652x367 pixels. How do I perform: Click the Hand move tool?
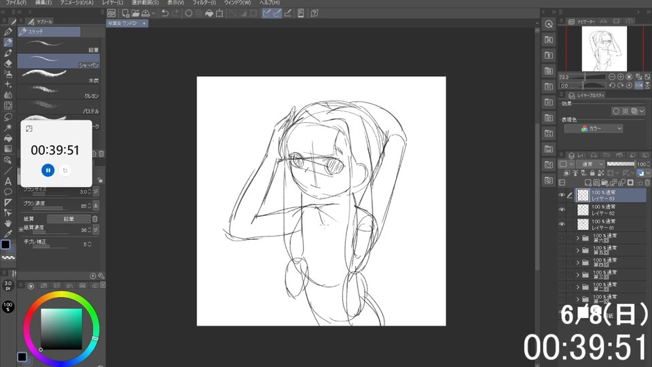point(8,223)
